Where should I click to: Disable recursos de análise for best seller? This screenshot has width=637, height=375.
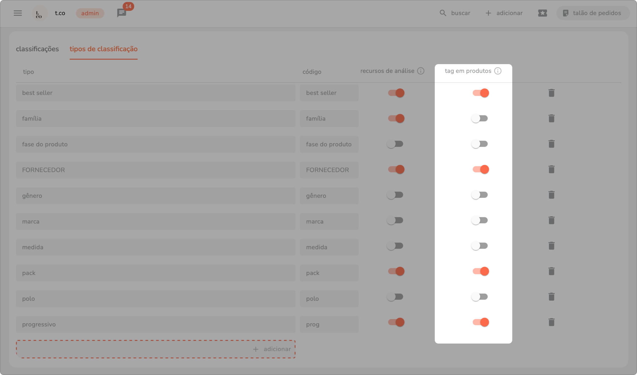396,93
